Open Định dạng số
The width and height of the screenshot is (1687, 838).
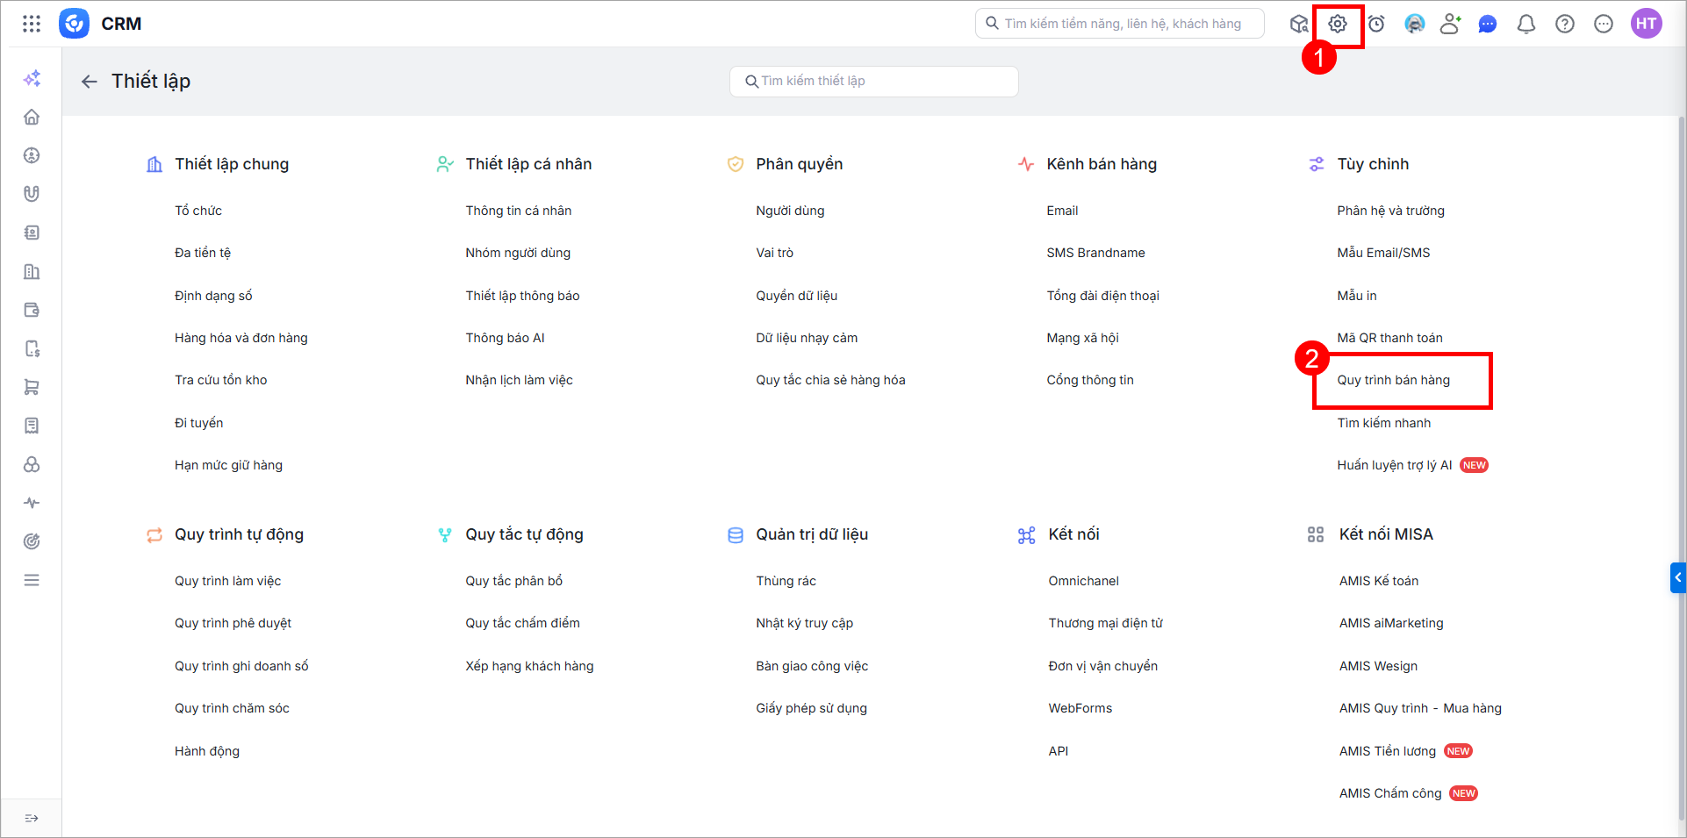pos(213,296)
